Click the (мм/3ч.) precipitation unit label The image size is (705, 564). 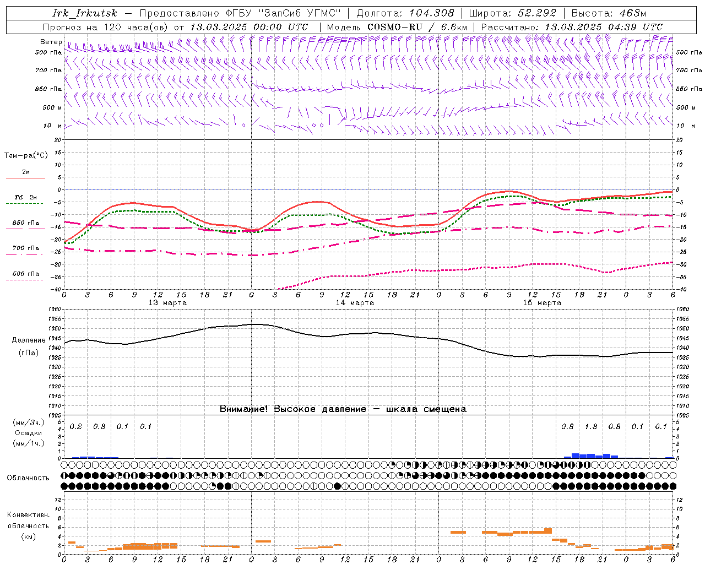pos(29,422)
